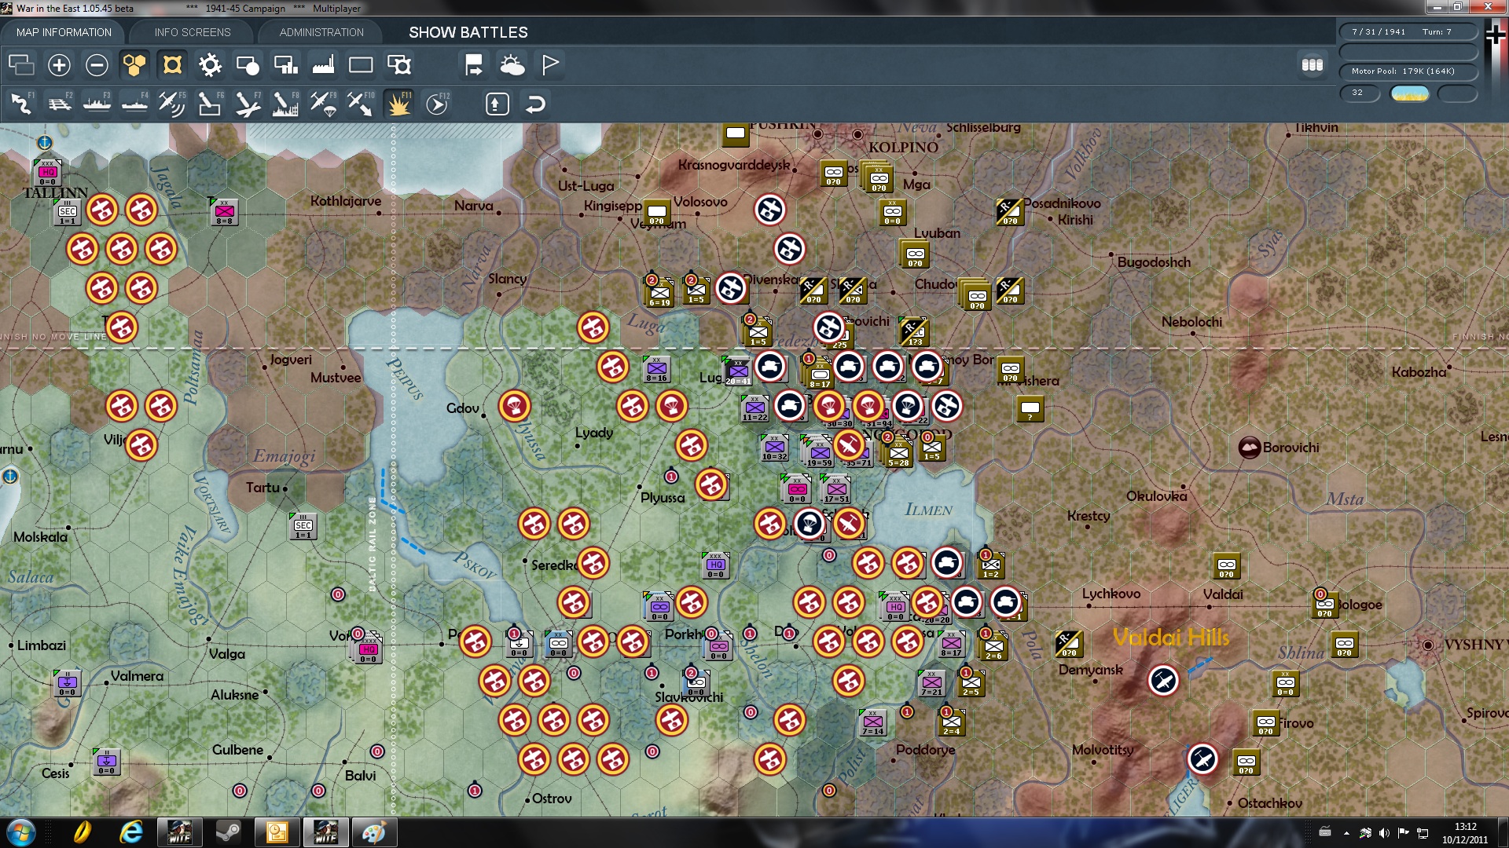This screenshot has width=1509, height=848.
Task: Click the air battle marker near Demyansk
Action: 1163,680
